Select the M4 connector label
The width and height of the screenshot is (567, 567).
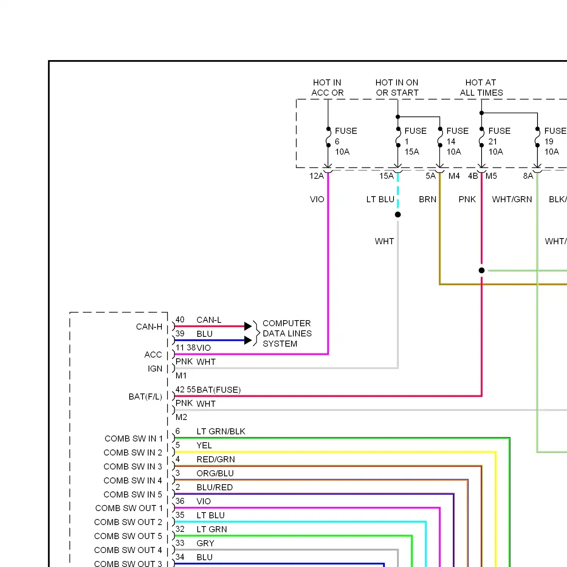pos(454,176)
